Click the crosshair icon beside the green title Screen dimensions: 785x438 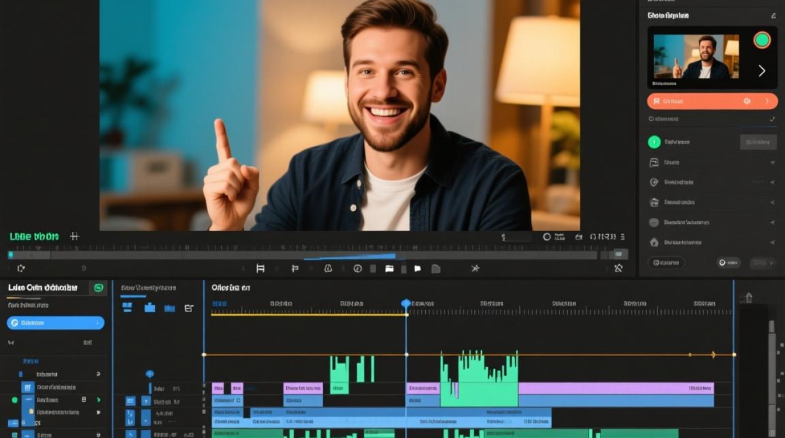coord(74,237)
